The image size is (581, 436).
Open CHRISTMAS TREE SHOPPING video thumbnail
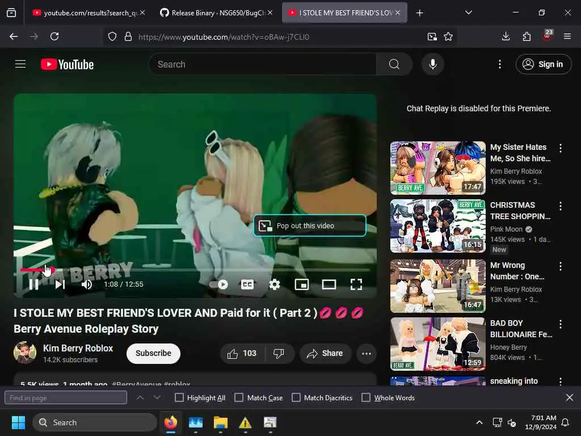tap(437, 226)
